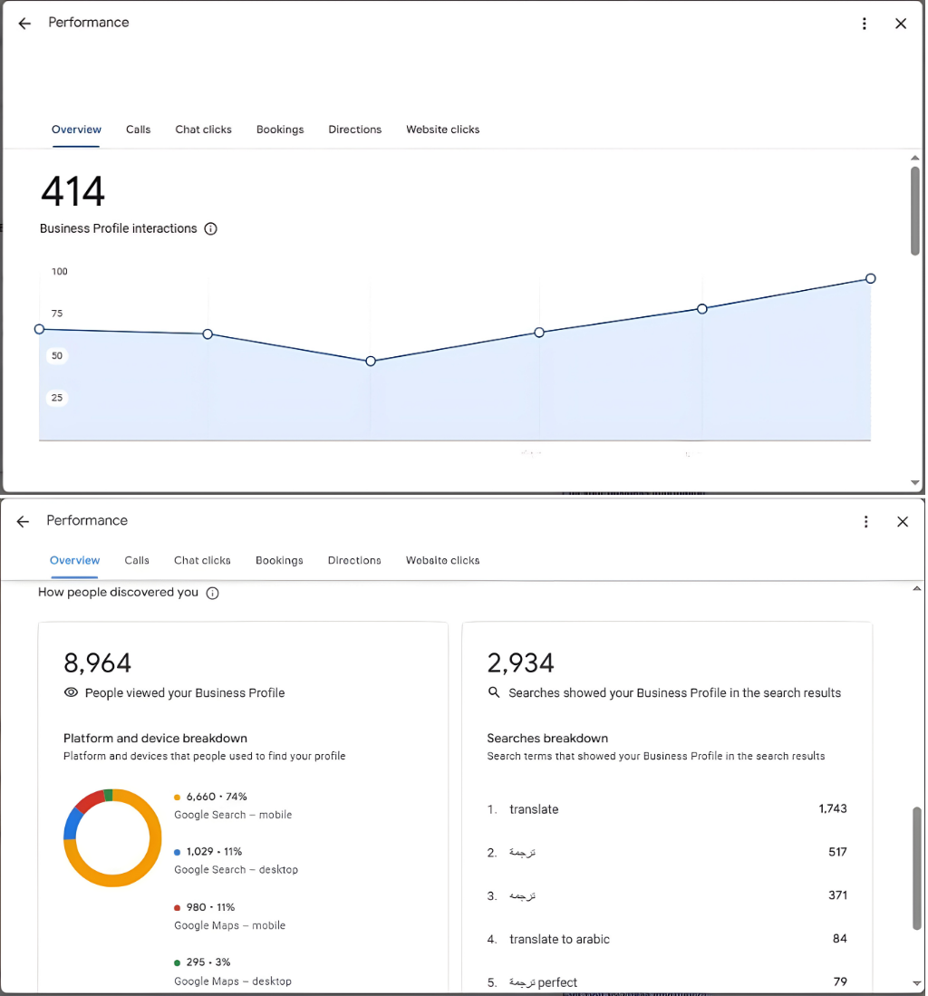
Task: Click the magnifier icon beside Searches showed your Business Profile
Action: click(494, 693)
